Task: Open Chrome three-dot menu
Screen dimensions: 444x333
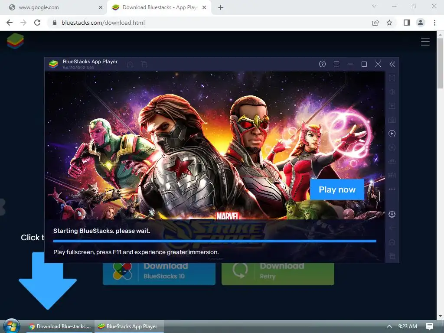Action: pos(434,23)
